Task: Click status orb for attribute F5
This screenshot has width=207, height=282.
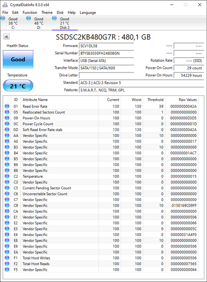Action: coord(7,270)
